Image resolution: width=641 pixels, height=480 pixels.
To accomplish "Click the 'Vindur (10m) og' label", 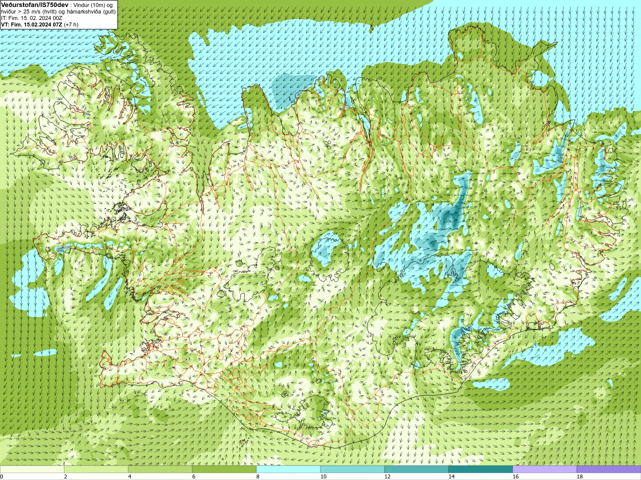I will pos(93,5).
